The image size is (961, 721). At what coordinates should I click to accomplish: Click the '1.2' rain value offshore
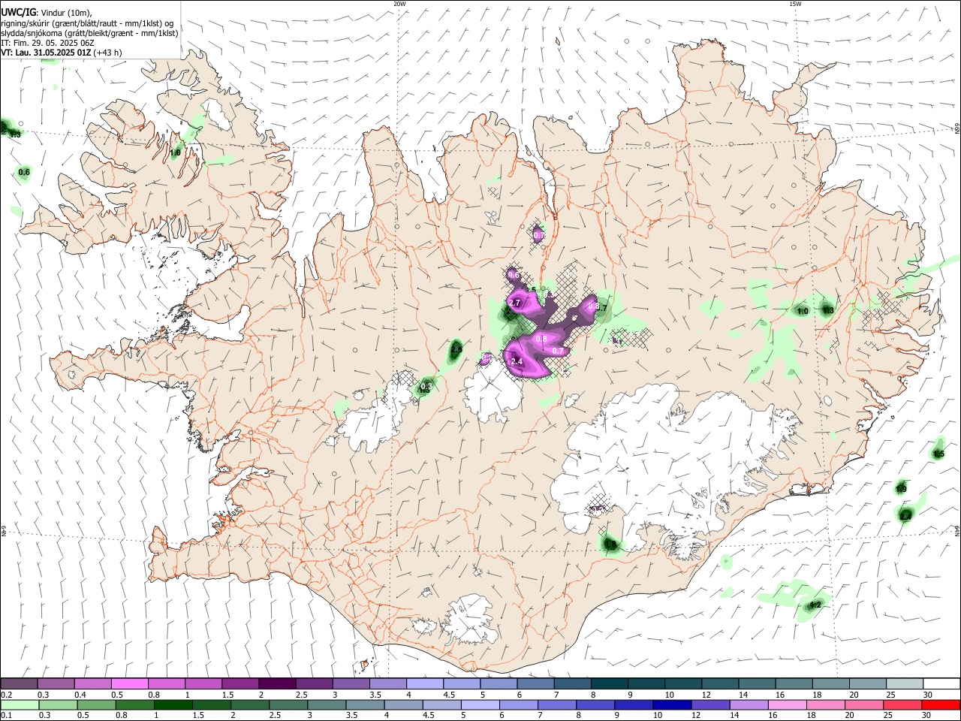816,605
